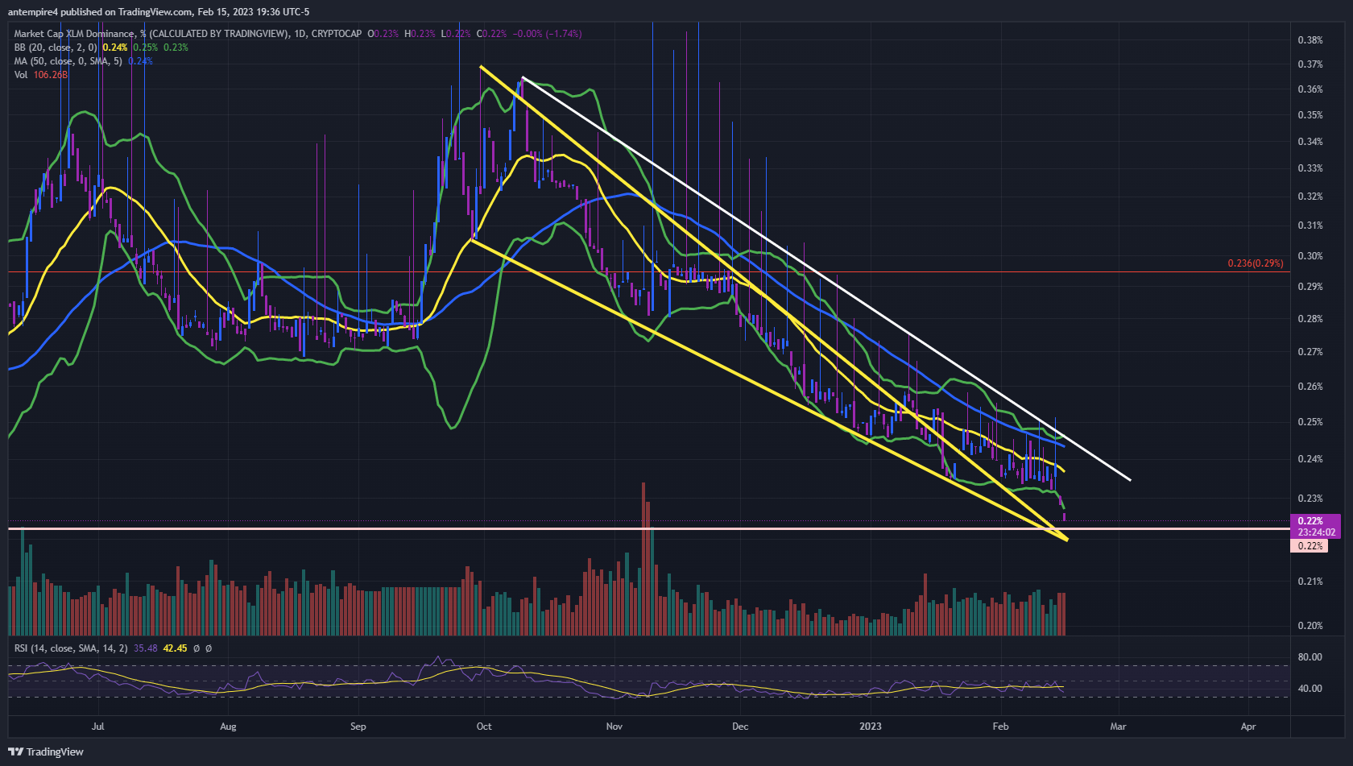Click the blue MA value 0.24%
This screenshot has width=1353, height=766.
(x=140, y=61)
